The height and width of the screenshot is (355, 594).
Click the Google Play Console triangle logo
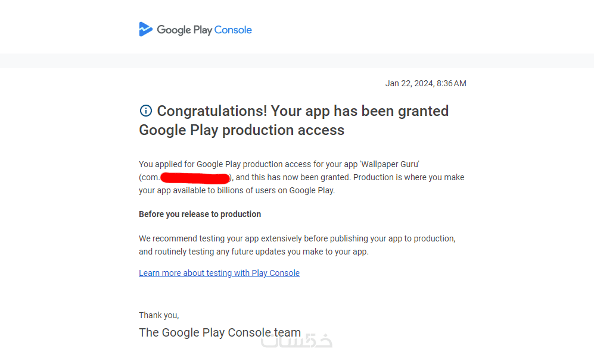[145, 29]
